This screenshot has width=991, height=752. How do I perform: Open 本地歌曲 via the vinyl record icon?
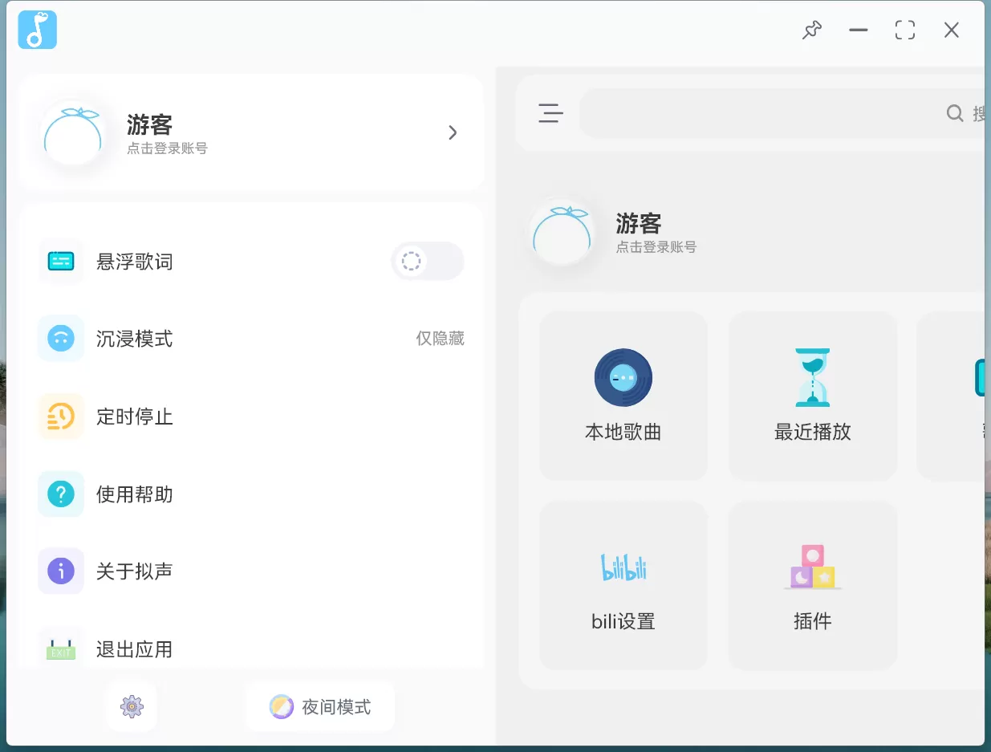point(623,377)
